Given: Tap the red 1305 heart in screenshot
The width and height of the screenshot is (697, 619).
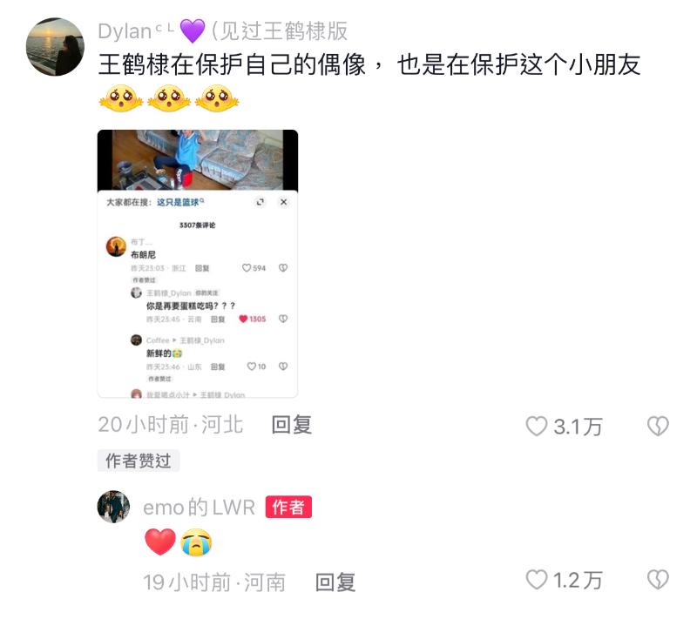Looking at the screenshot, I should point(243,319).
